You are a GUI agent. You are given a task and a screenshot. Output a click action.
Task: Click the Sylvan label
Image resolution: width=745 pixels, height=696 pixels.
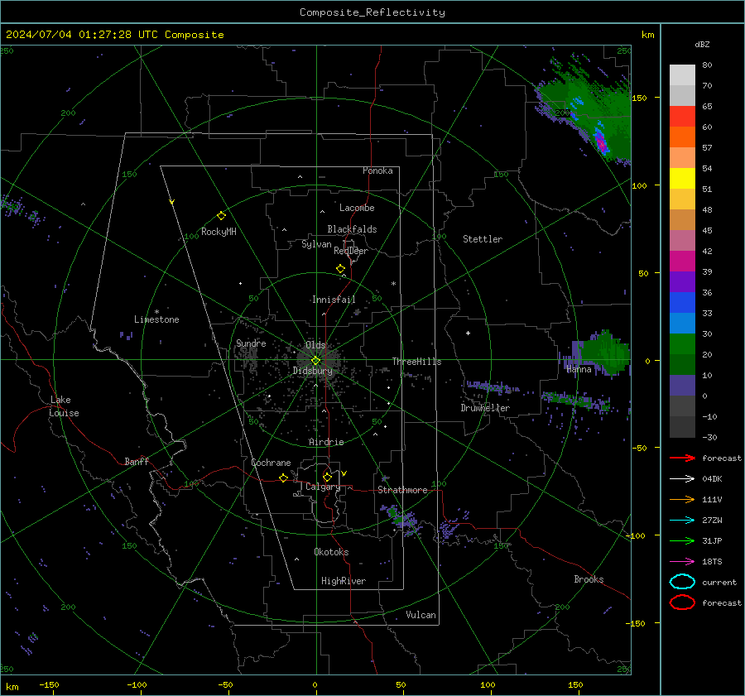tap(316, 244)
